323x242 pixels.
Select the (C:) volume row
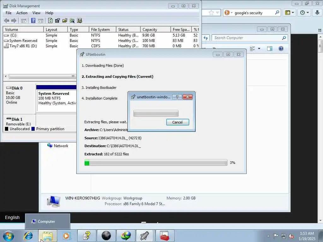point(101,35)
